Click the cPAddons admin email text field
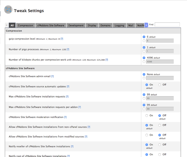 (x=160, y=78)
